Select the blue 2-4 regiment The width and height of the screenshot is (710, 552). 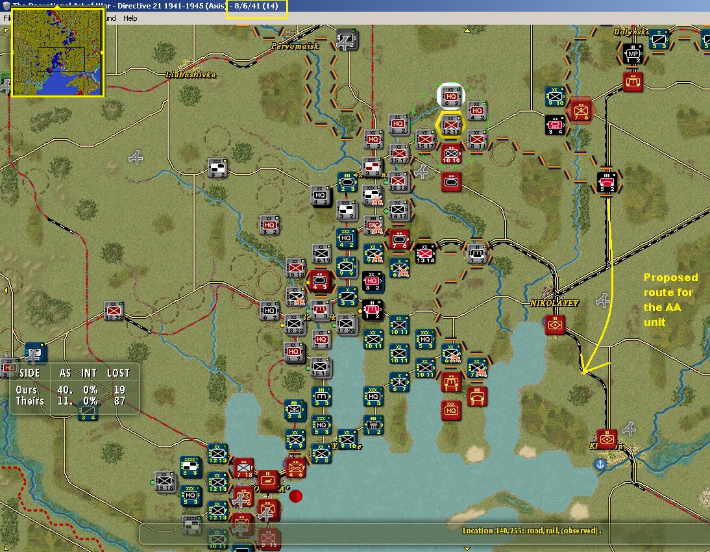[295, 410]
